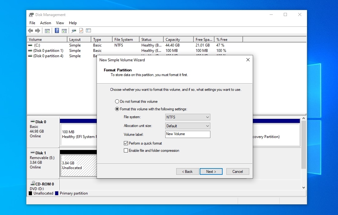Open the Help menu
The image size is (338, 215).
(73, 23)
